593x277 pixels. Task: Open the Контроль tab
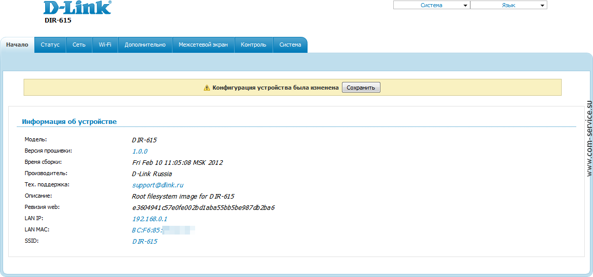pos(254,45)
